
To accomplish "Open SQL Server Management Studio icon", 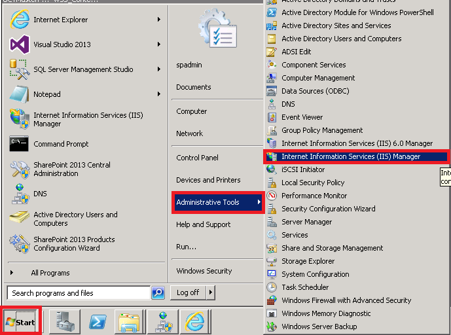I will (19, 69).
